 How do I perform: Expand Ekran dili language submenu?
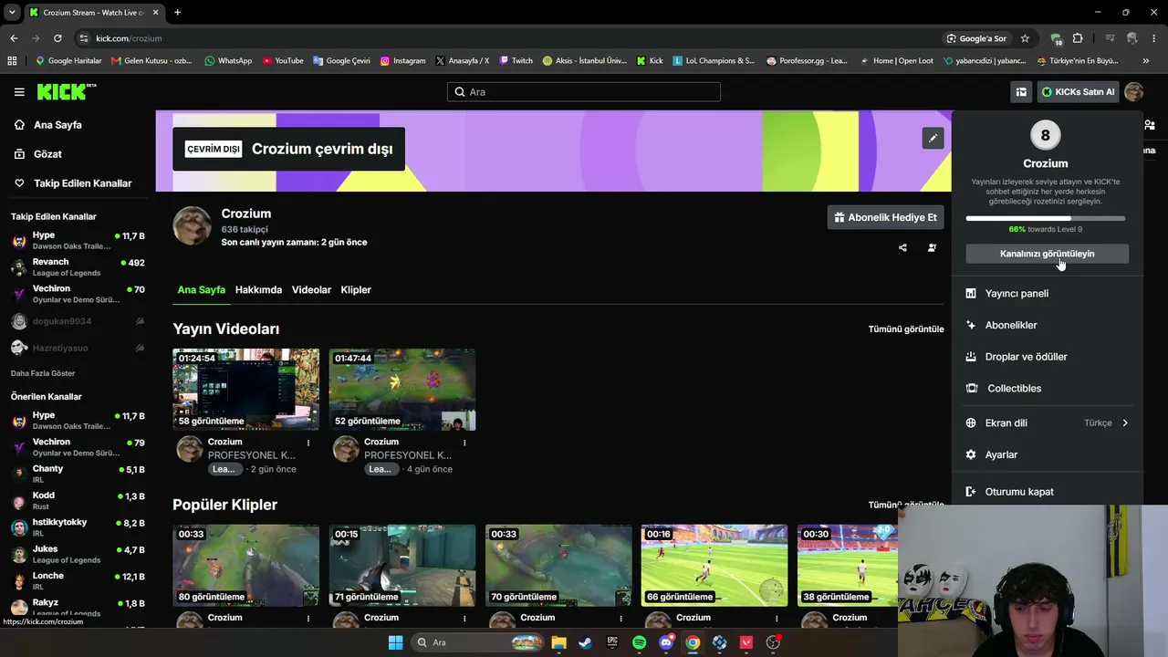pos(1048,423)
